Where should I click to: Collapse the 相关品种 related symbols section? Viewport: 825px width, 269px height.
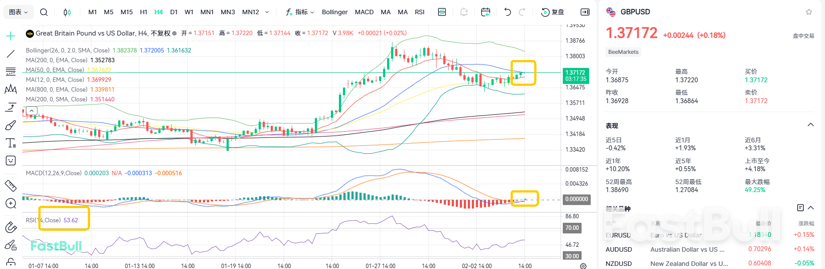tap(811, 208)
